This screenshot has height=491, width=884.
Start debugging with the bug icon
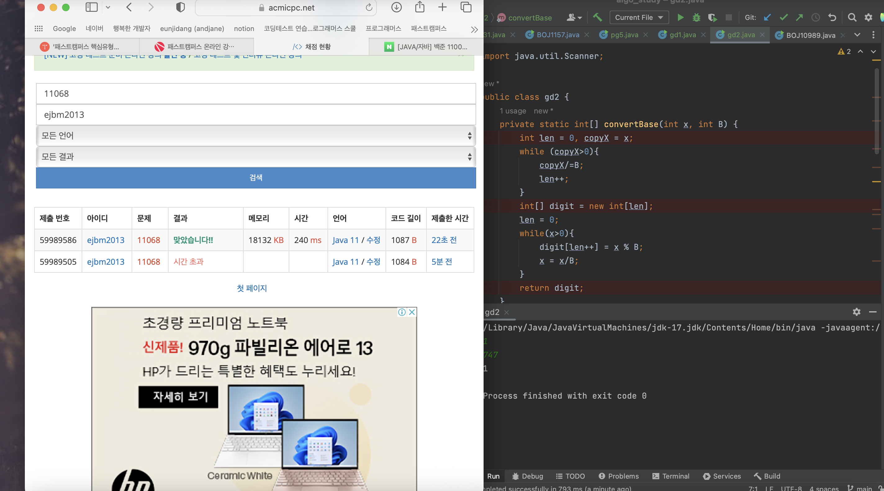(x=696, y=17)
